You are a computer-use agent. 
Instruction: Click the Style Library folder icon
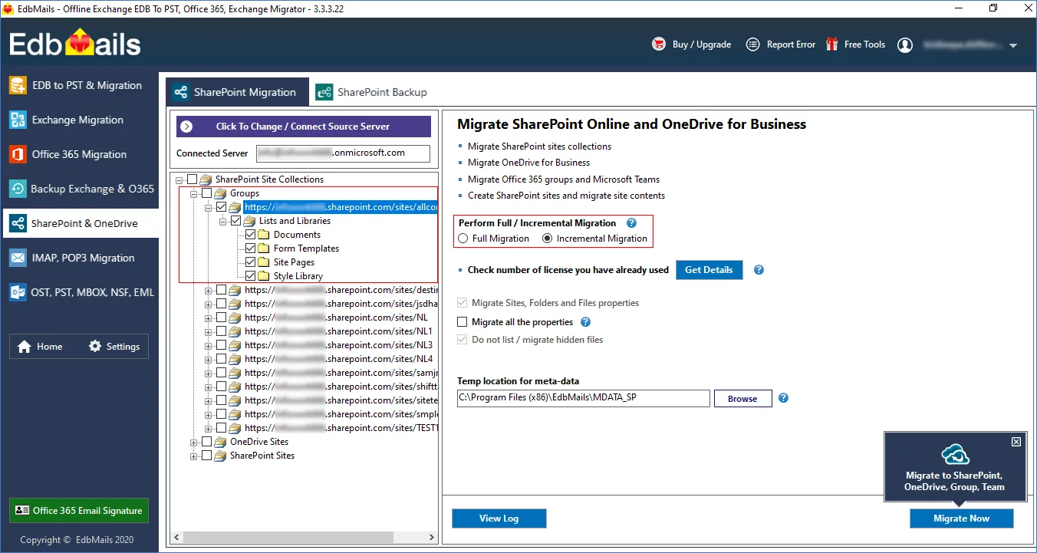tap(264, 276)
